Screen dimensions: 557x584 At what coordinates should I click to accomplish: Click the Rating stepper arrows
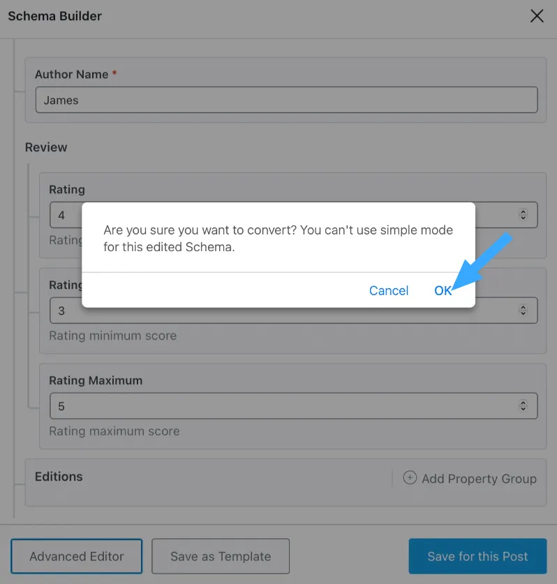[x=523, y=214]
